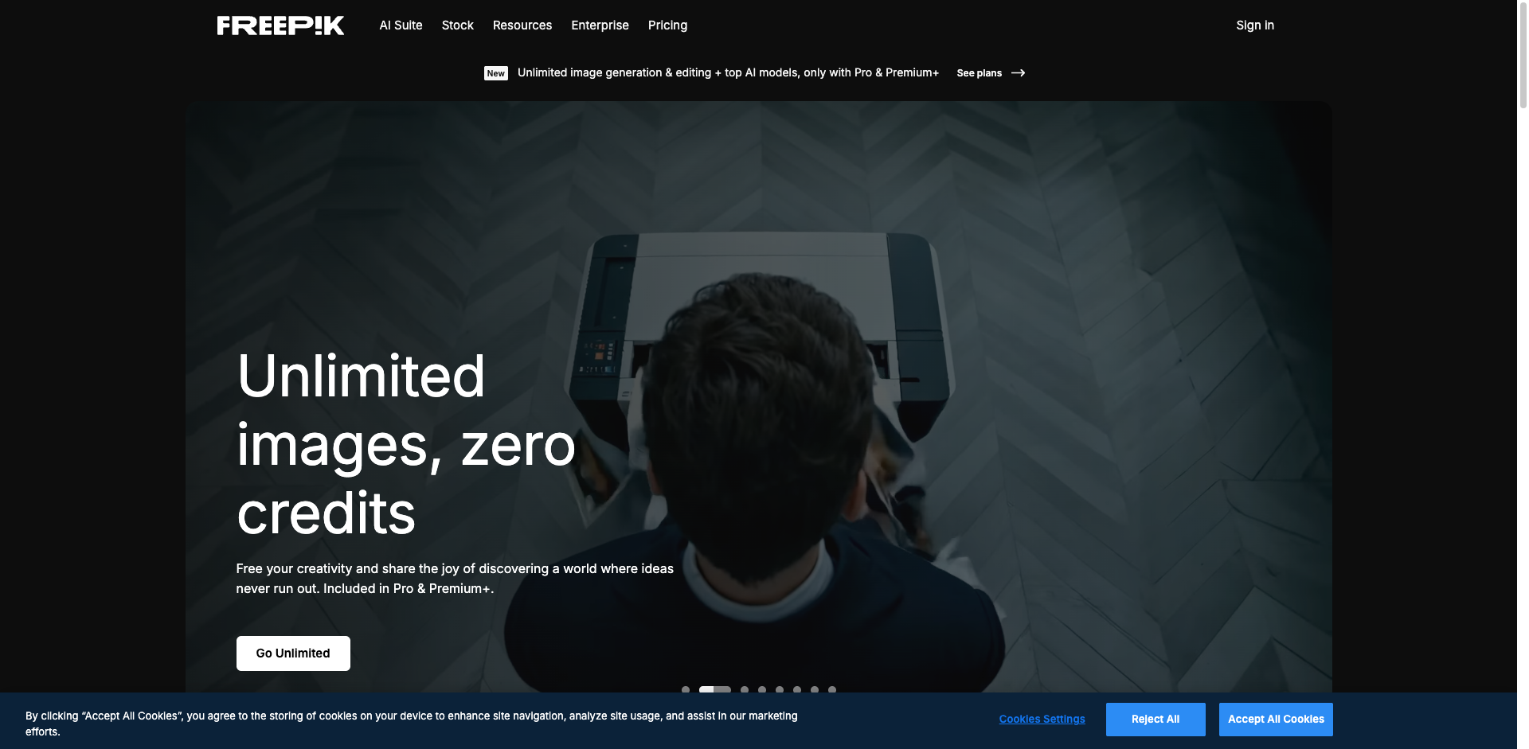Click the active elongated carousel progress indicator
The height and width of the screenshot is (749, 1529).
click(714, 689)
